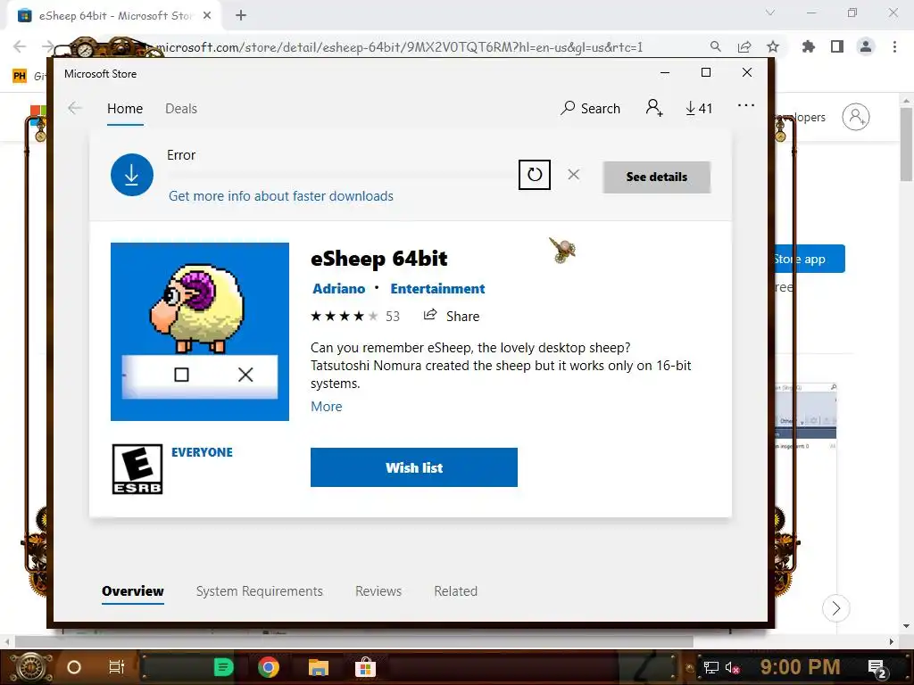This screenshot has height=685, width=914.
Task: Open a new Chrome tab
Action: point(241,16)
